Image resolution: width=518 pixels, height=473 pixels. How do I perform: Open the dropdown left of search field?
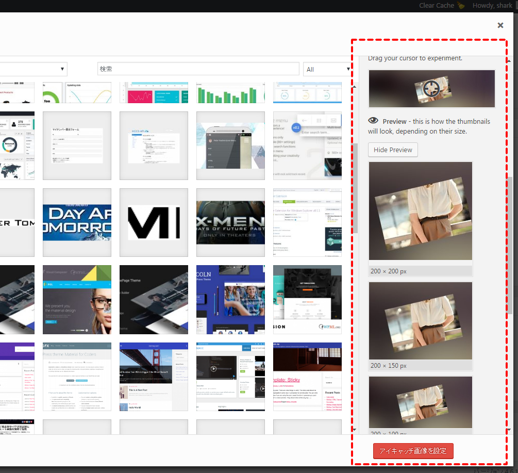point(33,69)
